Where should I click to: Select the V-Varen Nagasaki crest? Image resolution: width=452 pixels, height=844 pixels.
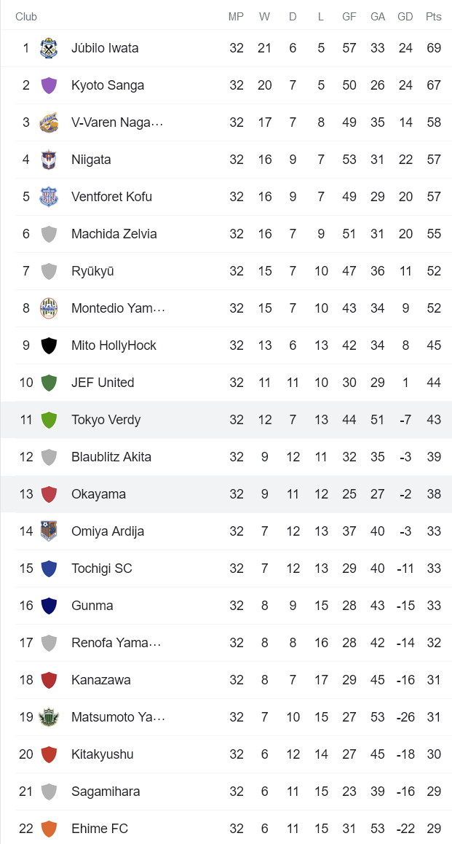click(x=48, y=122)
